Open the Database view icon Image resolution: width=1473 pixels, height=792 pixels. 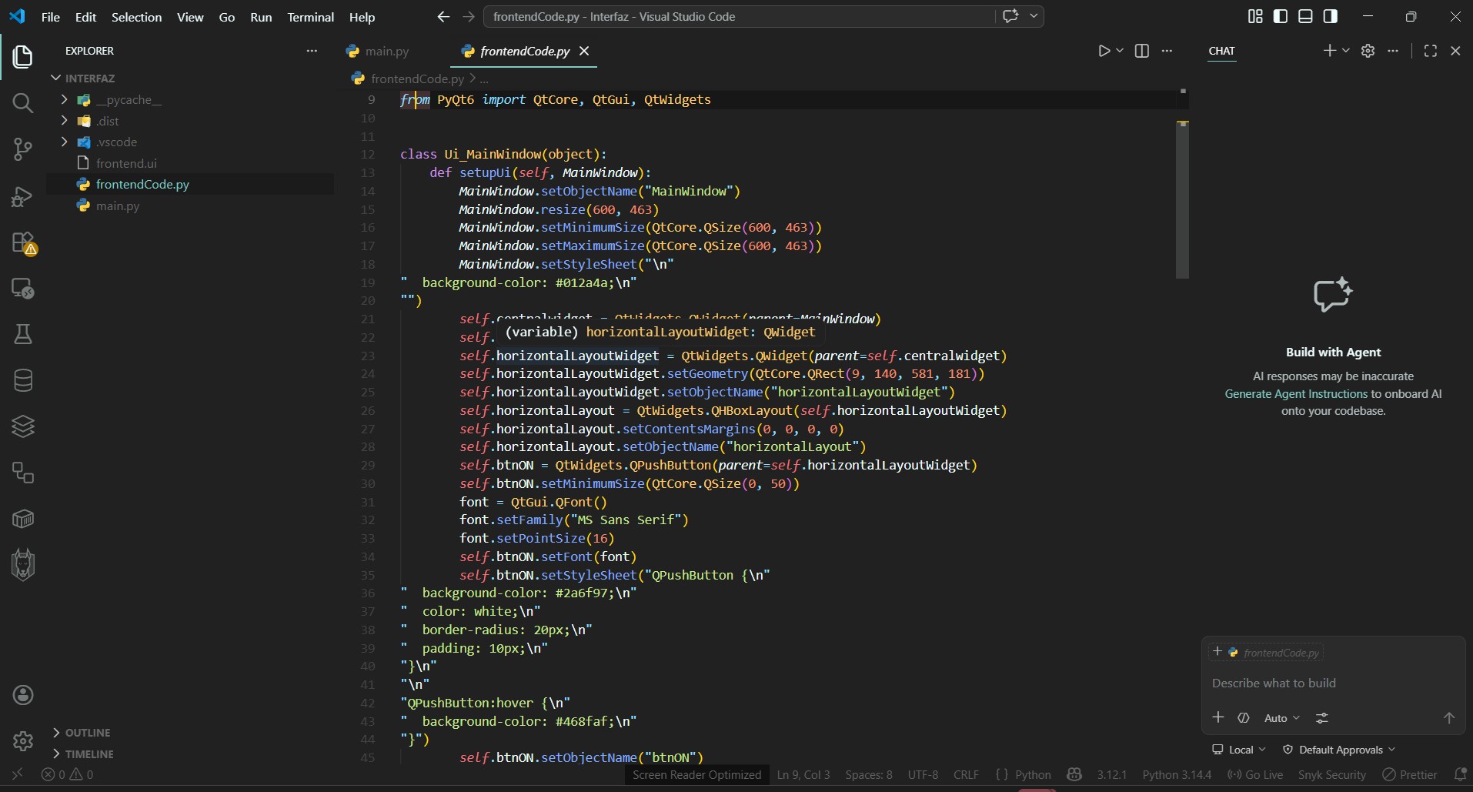tap(23, 380)
